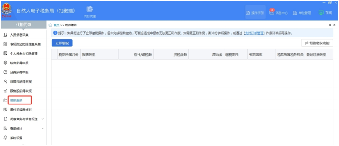Click the 收款国库 column header
Screen dimensions: 339x146
[262, 55]
